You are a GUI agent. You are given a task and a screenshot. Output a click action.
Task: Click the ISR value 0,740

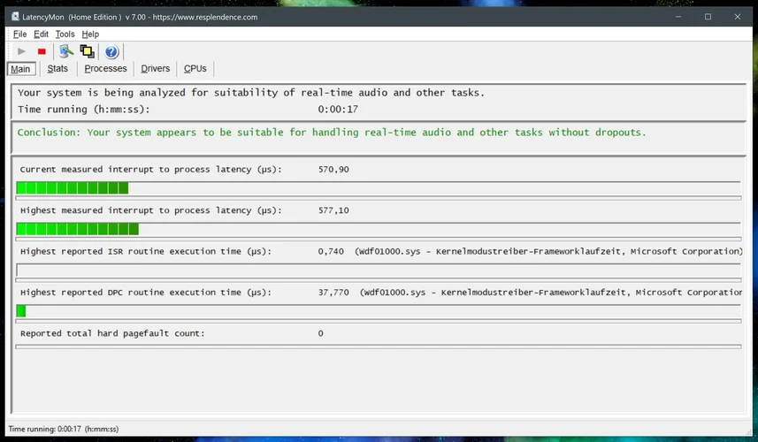tap(331, 252)
